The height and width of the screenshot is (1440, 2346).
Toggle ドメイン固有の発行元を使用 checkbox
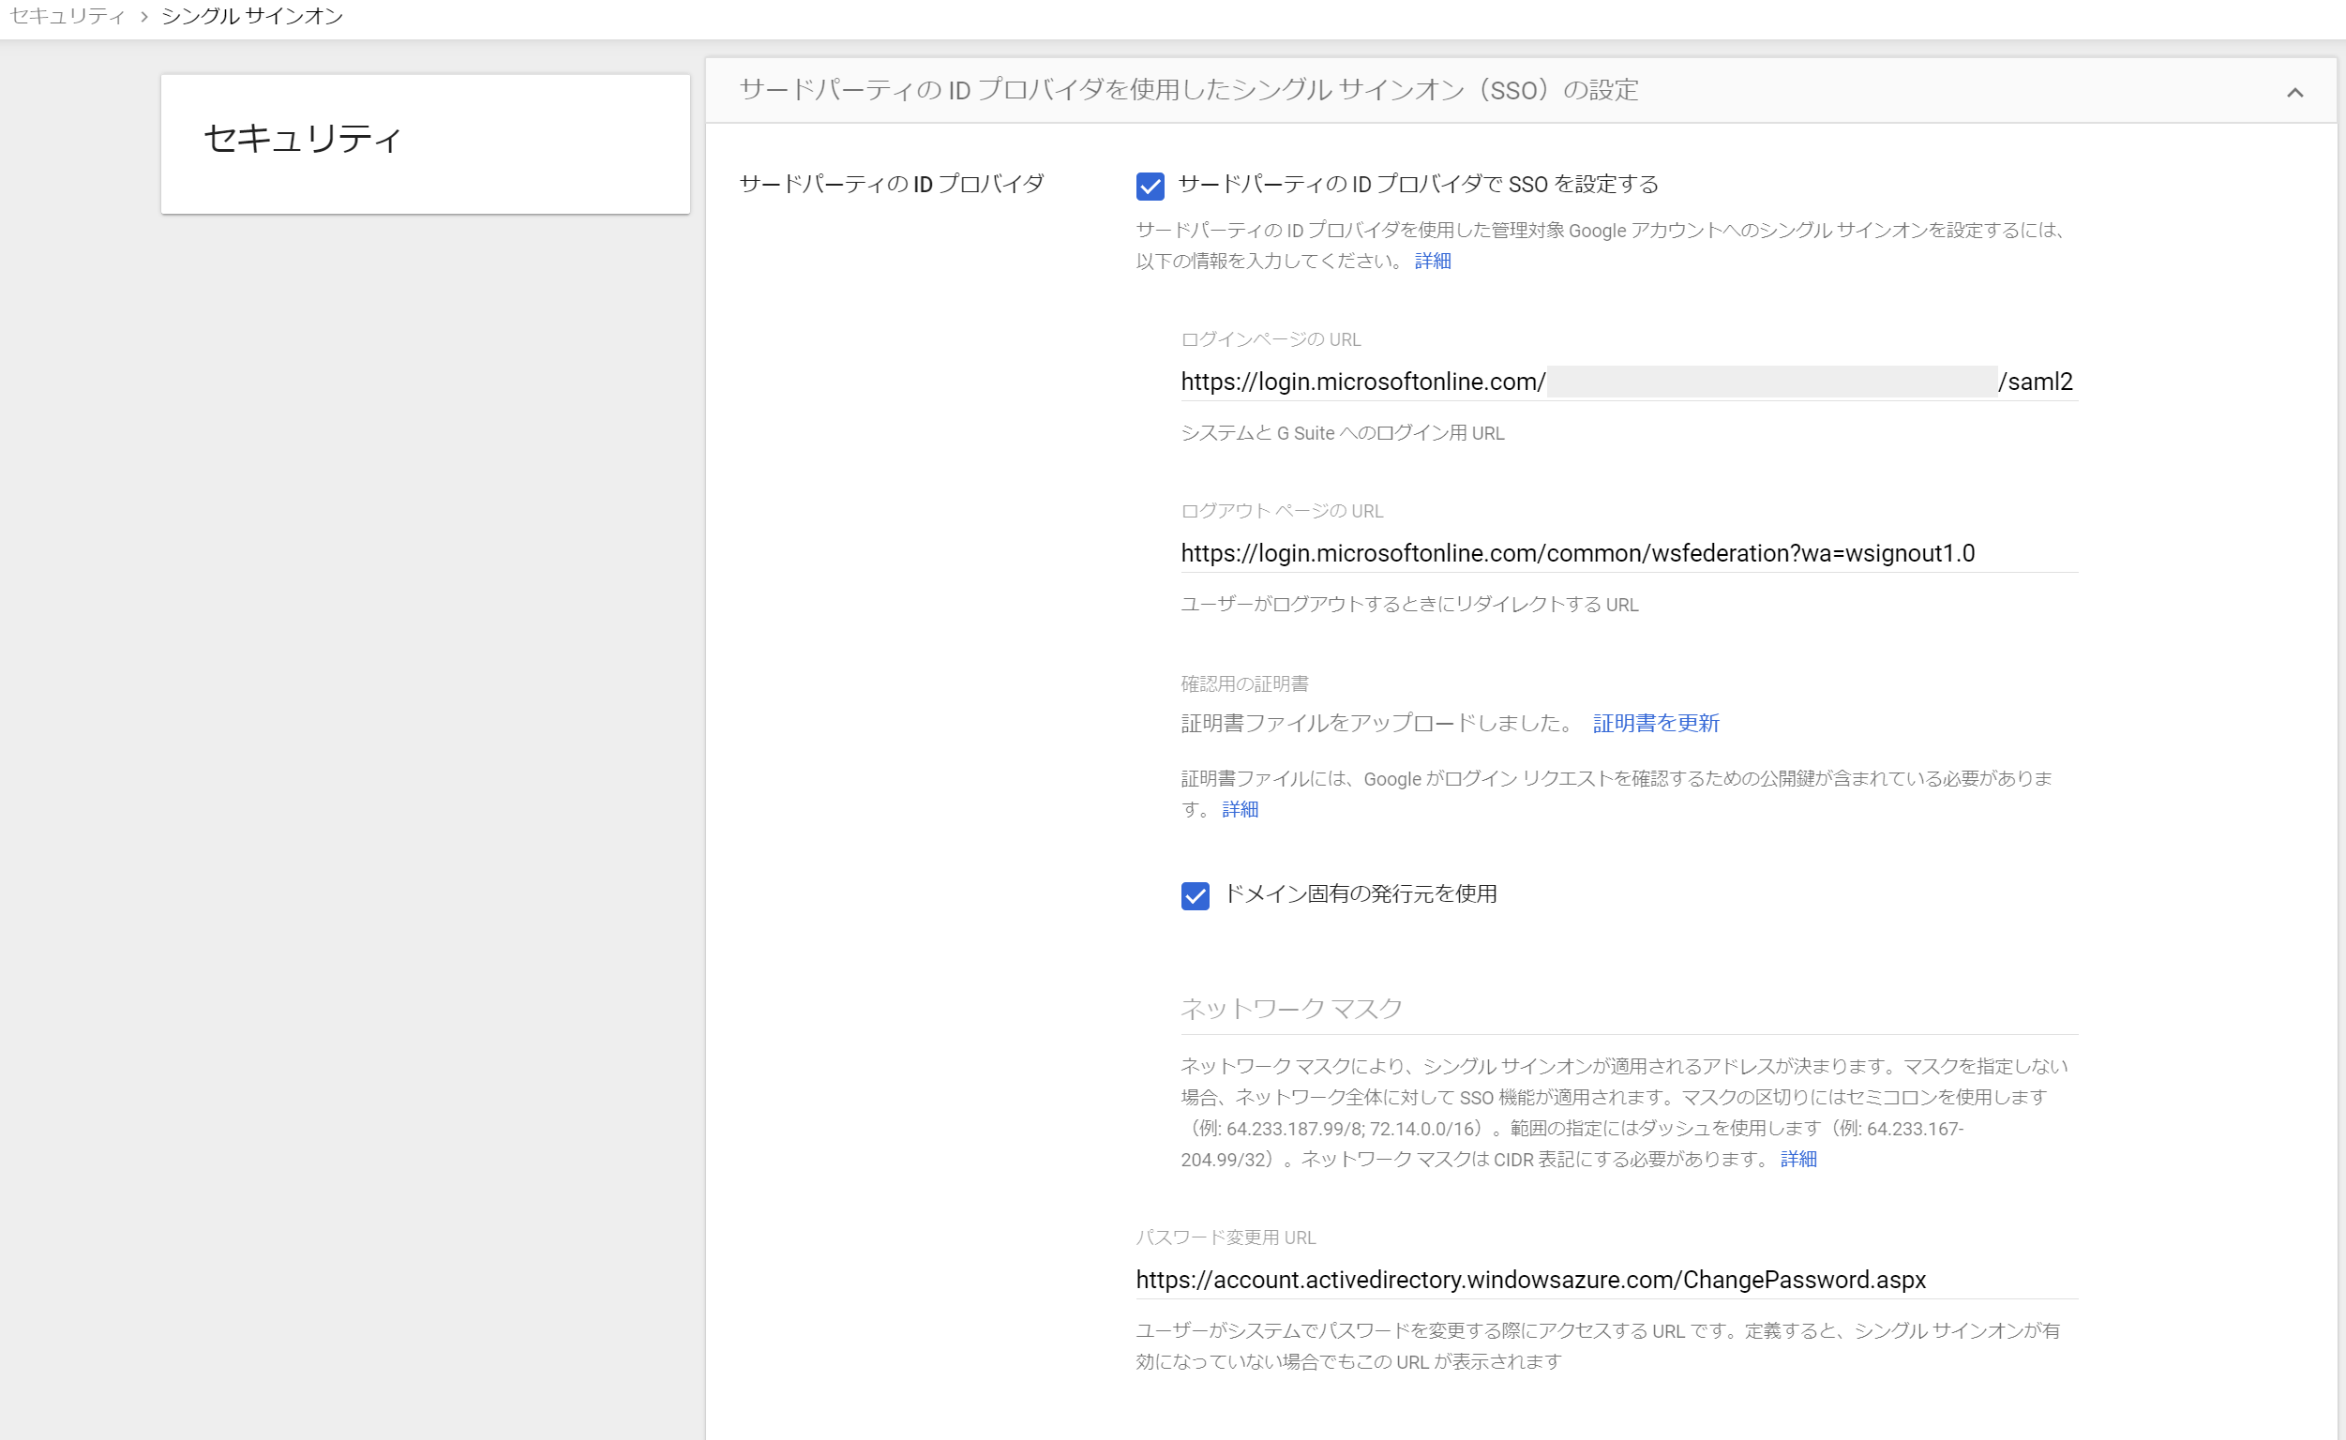[x=1195, y=895]
